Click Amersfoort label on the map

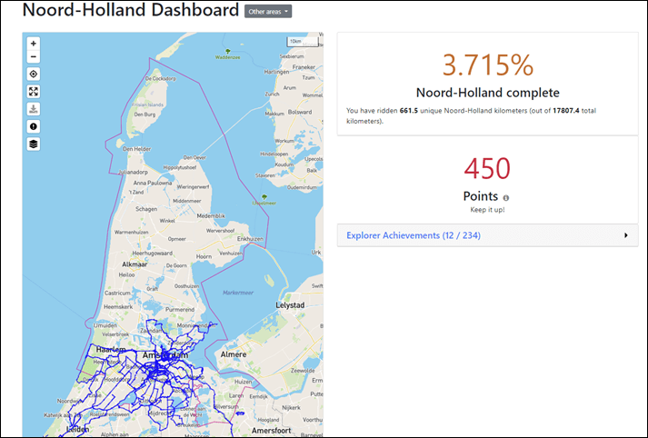(x=271, y=431)
